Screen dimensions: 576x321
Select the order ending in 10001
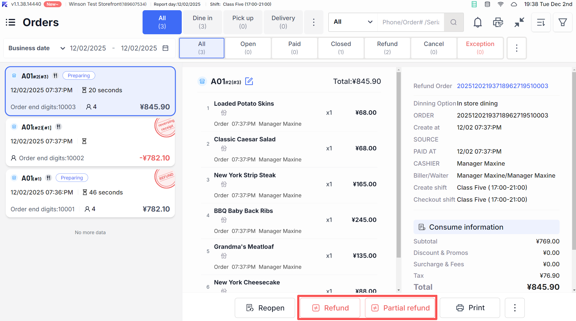click(90, 194)
